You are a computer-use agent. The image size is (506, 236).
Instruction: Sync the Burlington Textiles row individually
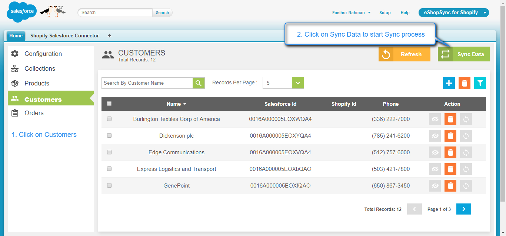pos(466,119)
